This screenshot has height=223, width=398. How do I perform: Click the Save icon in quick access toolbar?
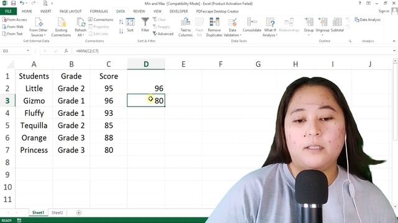[13, 3]
